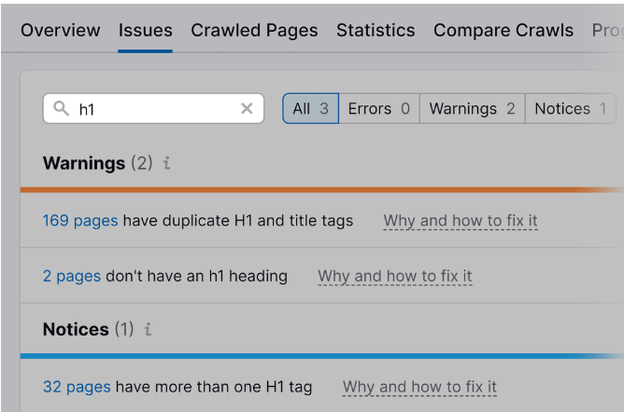Filter by Warnings 2
The width and height of the screenshot is (624, 412).
[473, 108]
